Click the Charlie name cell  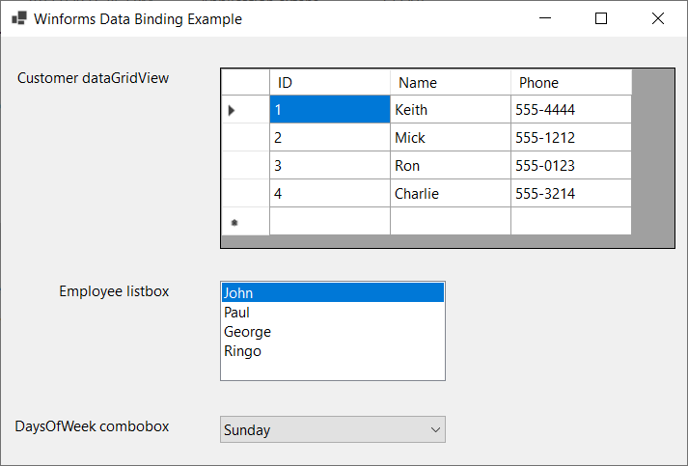tap(450, 194)
